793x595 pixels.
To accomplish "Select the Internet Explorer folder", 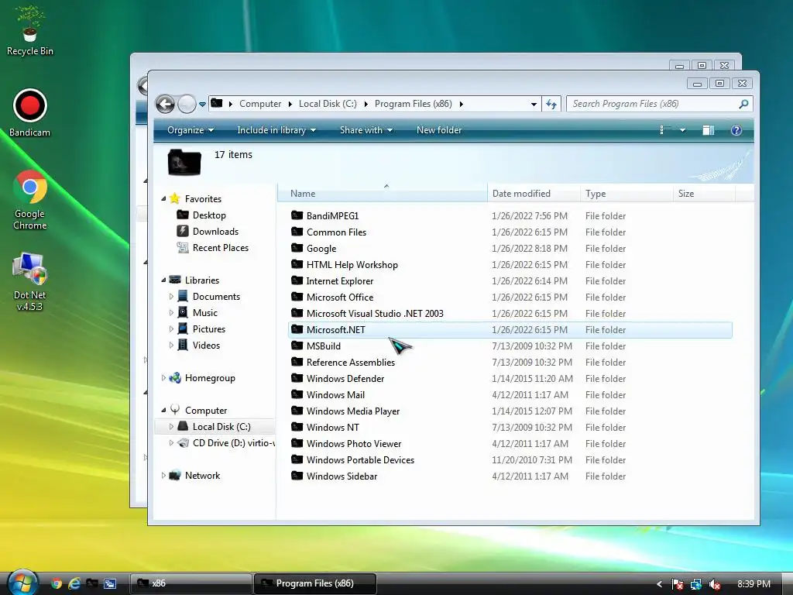I will (340, 280).
